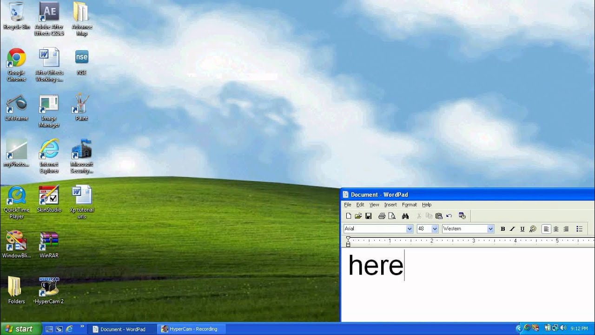This screenshot has height=335, width=595.
Task: Select the HyperCam 2 desktop shortcut
Action: click(49, 290)
